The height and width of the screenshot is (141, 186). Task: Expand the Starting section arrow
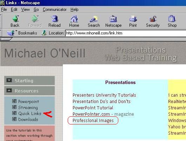pyautogui.click(x=9, y=81)
